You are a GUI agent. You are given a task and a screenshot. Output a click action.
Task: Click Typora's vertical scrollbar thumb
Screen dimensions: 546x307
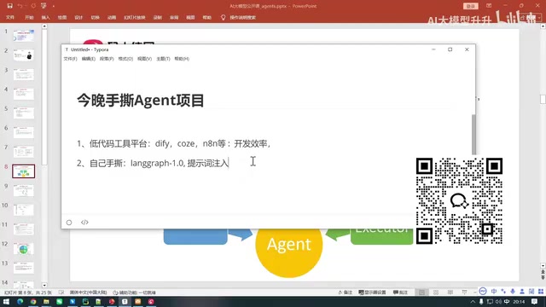(473, 134)
